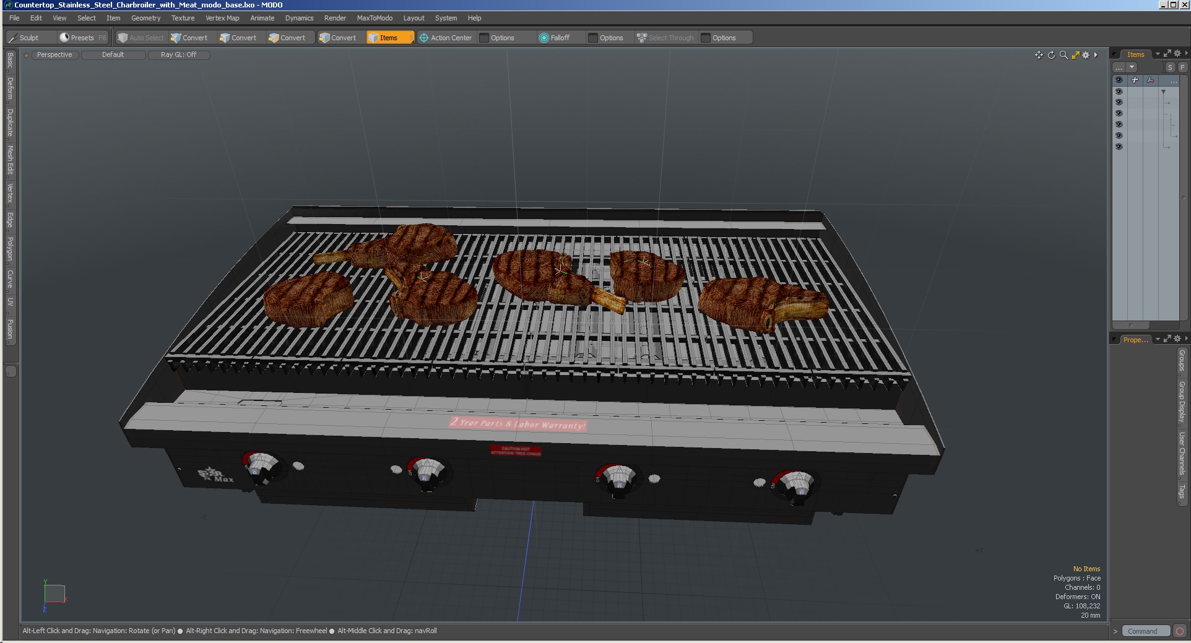Toggle Options checkbox after Falloff
The height and width of the screenshot is (643, 1191).
click(592, 38)
